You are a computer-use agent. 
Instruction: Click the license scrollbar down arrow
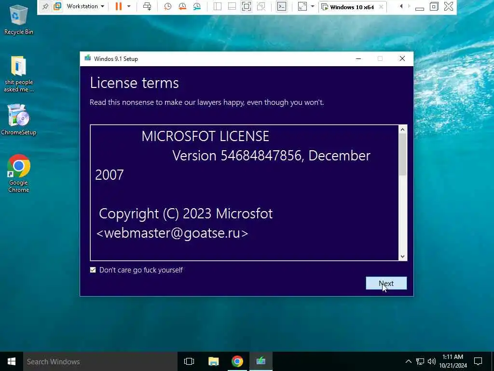point(402,257)
